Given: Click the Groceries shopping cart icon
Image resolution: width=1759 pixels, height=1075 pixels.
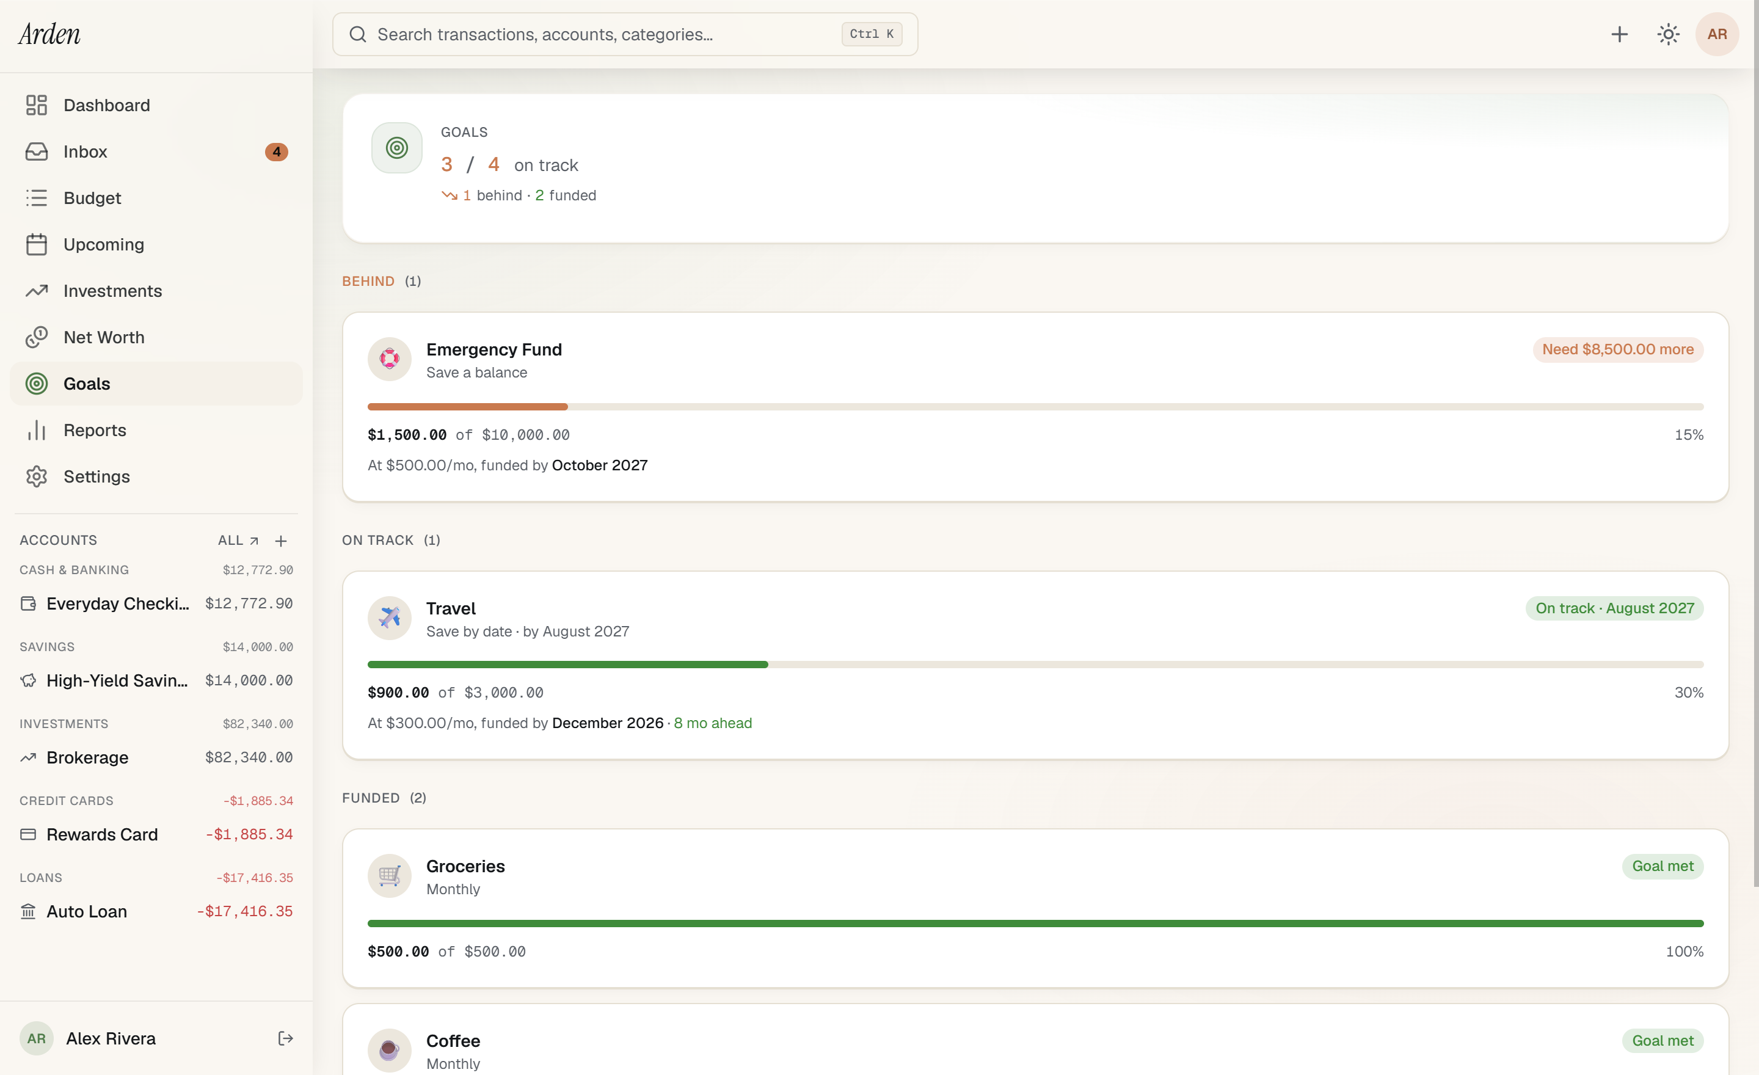Looking at the screenshot, I should 390,876.
